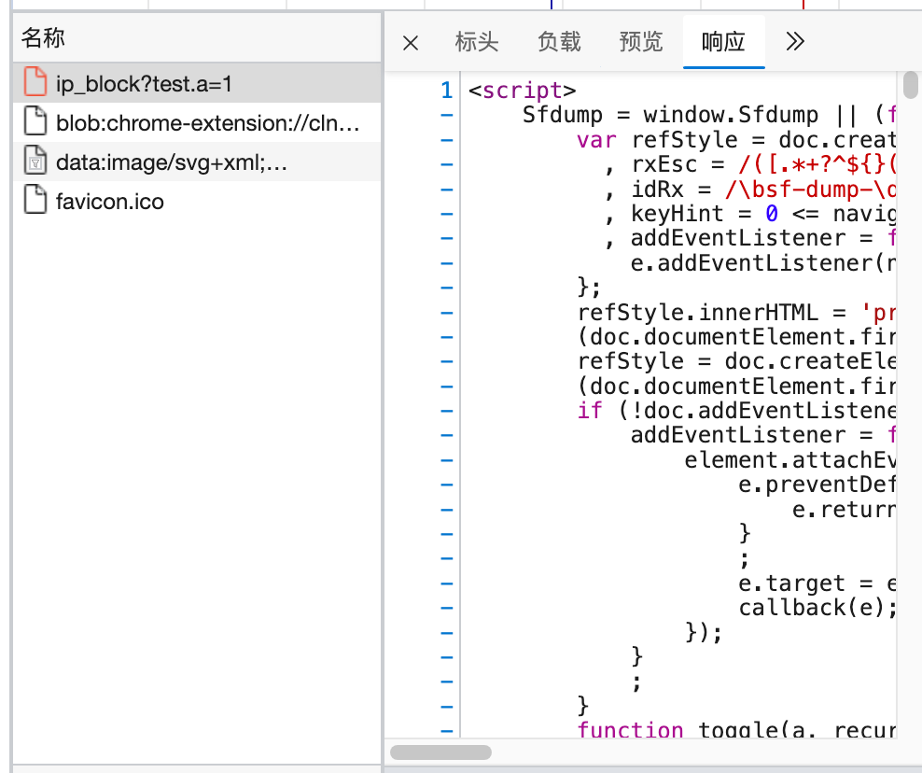Click the 'refStyle.innerHTML' code line
922x773 pixels.
tap(736, 313)
